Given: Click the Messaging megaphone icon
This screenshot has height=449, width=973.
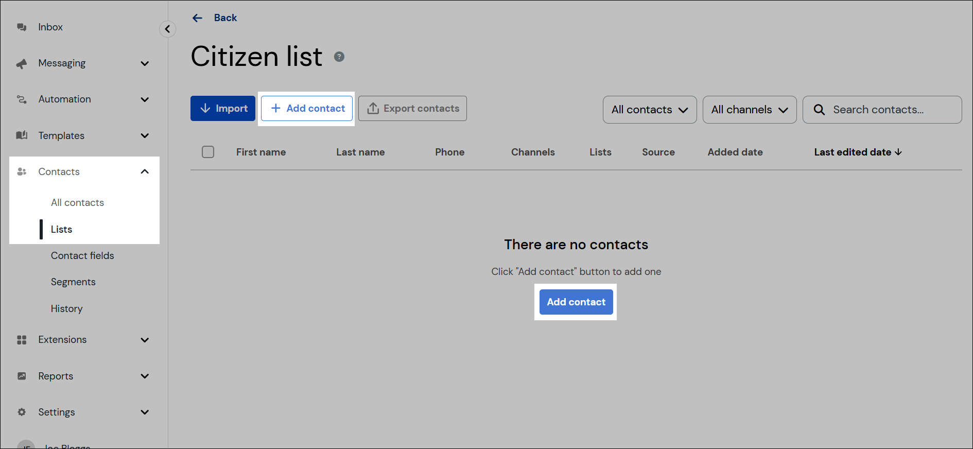Looking at the screenshot, I should pyautogui.click(x=22, y=63).
